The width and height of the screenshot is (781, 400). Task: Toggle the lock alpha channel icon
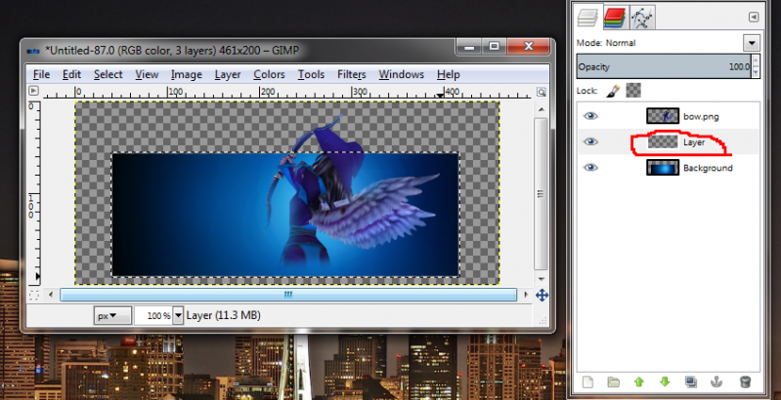pos(632,91)
